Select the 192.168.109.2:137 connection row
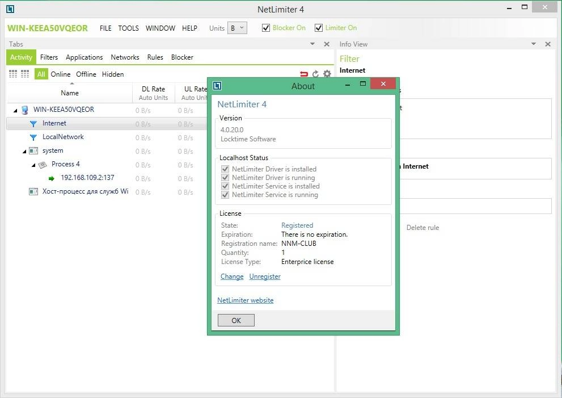 coord(107,178)
